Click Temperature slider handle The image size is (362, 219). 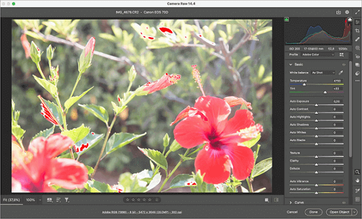click(x=304, y=84)
